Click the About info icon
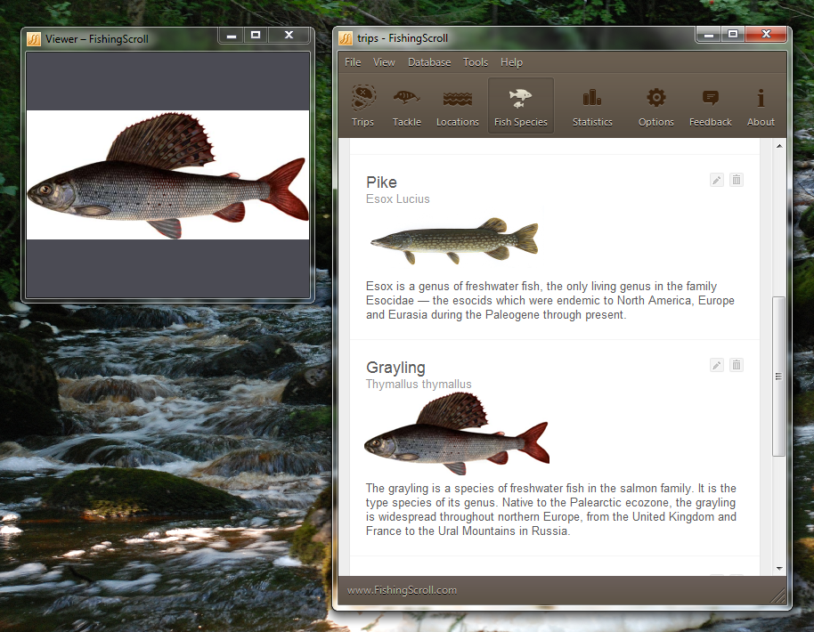The width and height of the screenshot is (814, 632). tap(761, 106)
